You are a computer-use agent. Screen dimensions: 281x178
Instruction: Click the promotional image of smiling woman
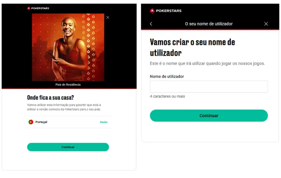click(x=68, y=47)
